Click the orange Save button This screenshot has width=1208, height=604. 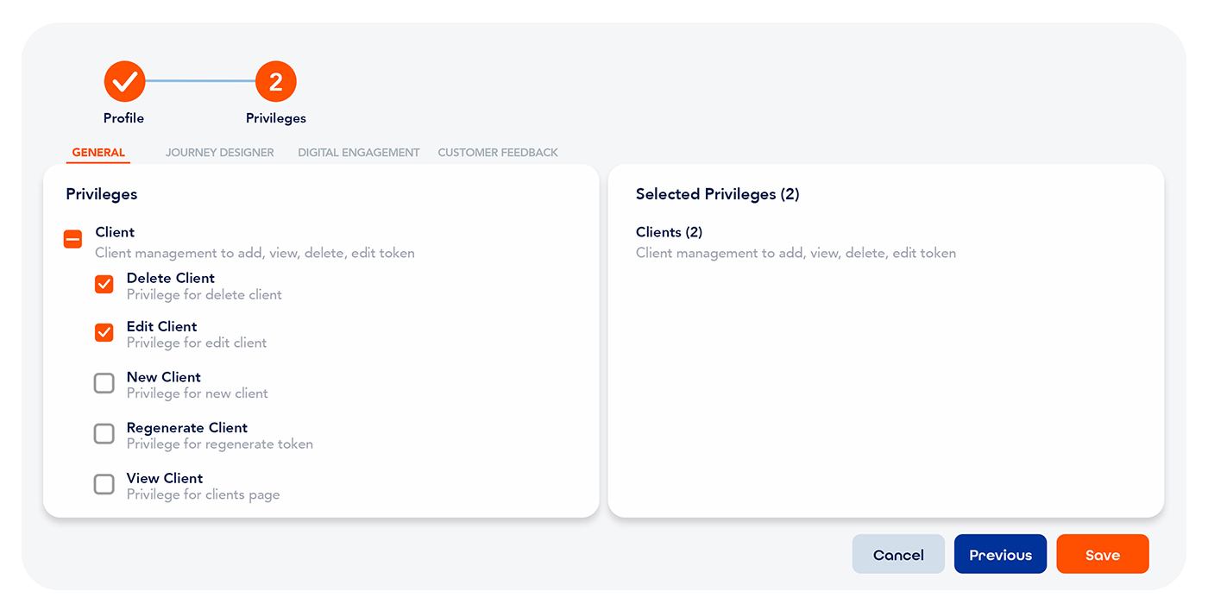(x=1103, y=555)
